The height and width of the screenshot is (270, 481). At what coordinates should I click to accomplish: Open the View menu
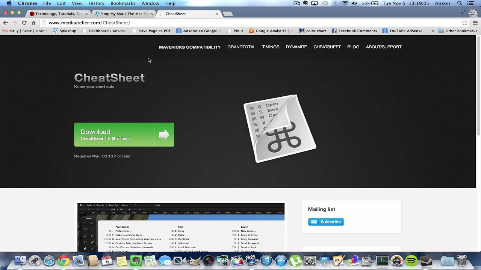click(x=77, y=3)
